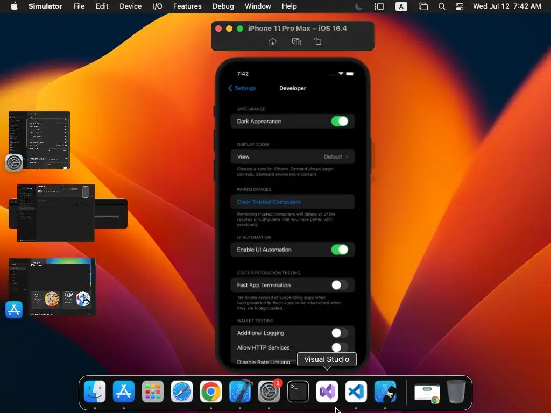Open the Debug menu
The height and width of the screenshot is (413, 551).
tap(223, 6)
